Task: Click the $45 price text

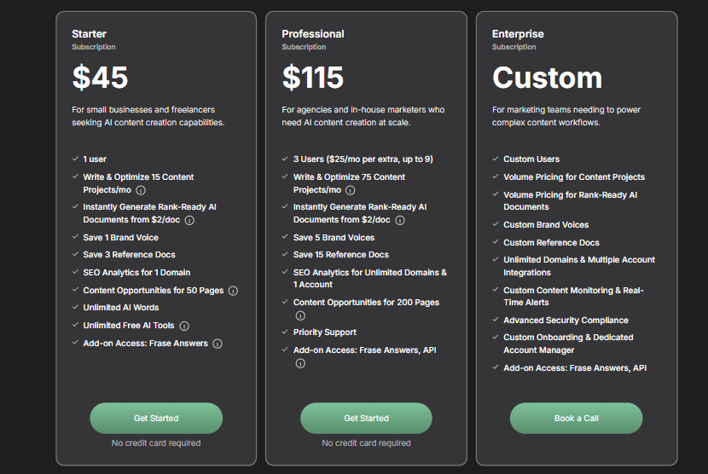Action: 101,78
